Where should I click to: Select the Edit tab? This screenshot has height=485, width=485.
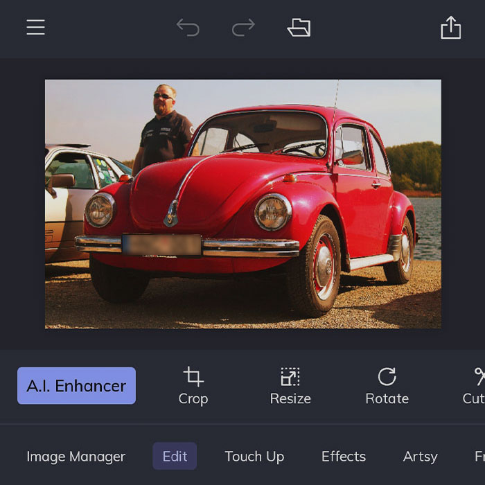coord(175,457)
